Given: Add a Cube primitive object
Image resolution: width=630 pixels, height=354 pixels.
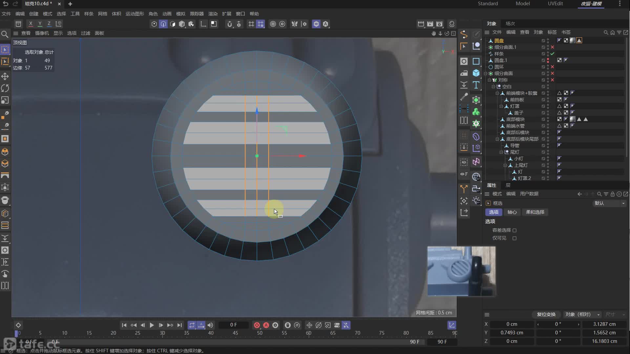Looking at the screenshot, I should click(x=476, y=73).
